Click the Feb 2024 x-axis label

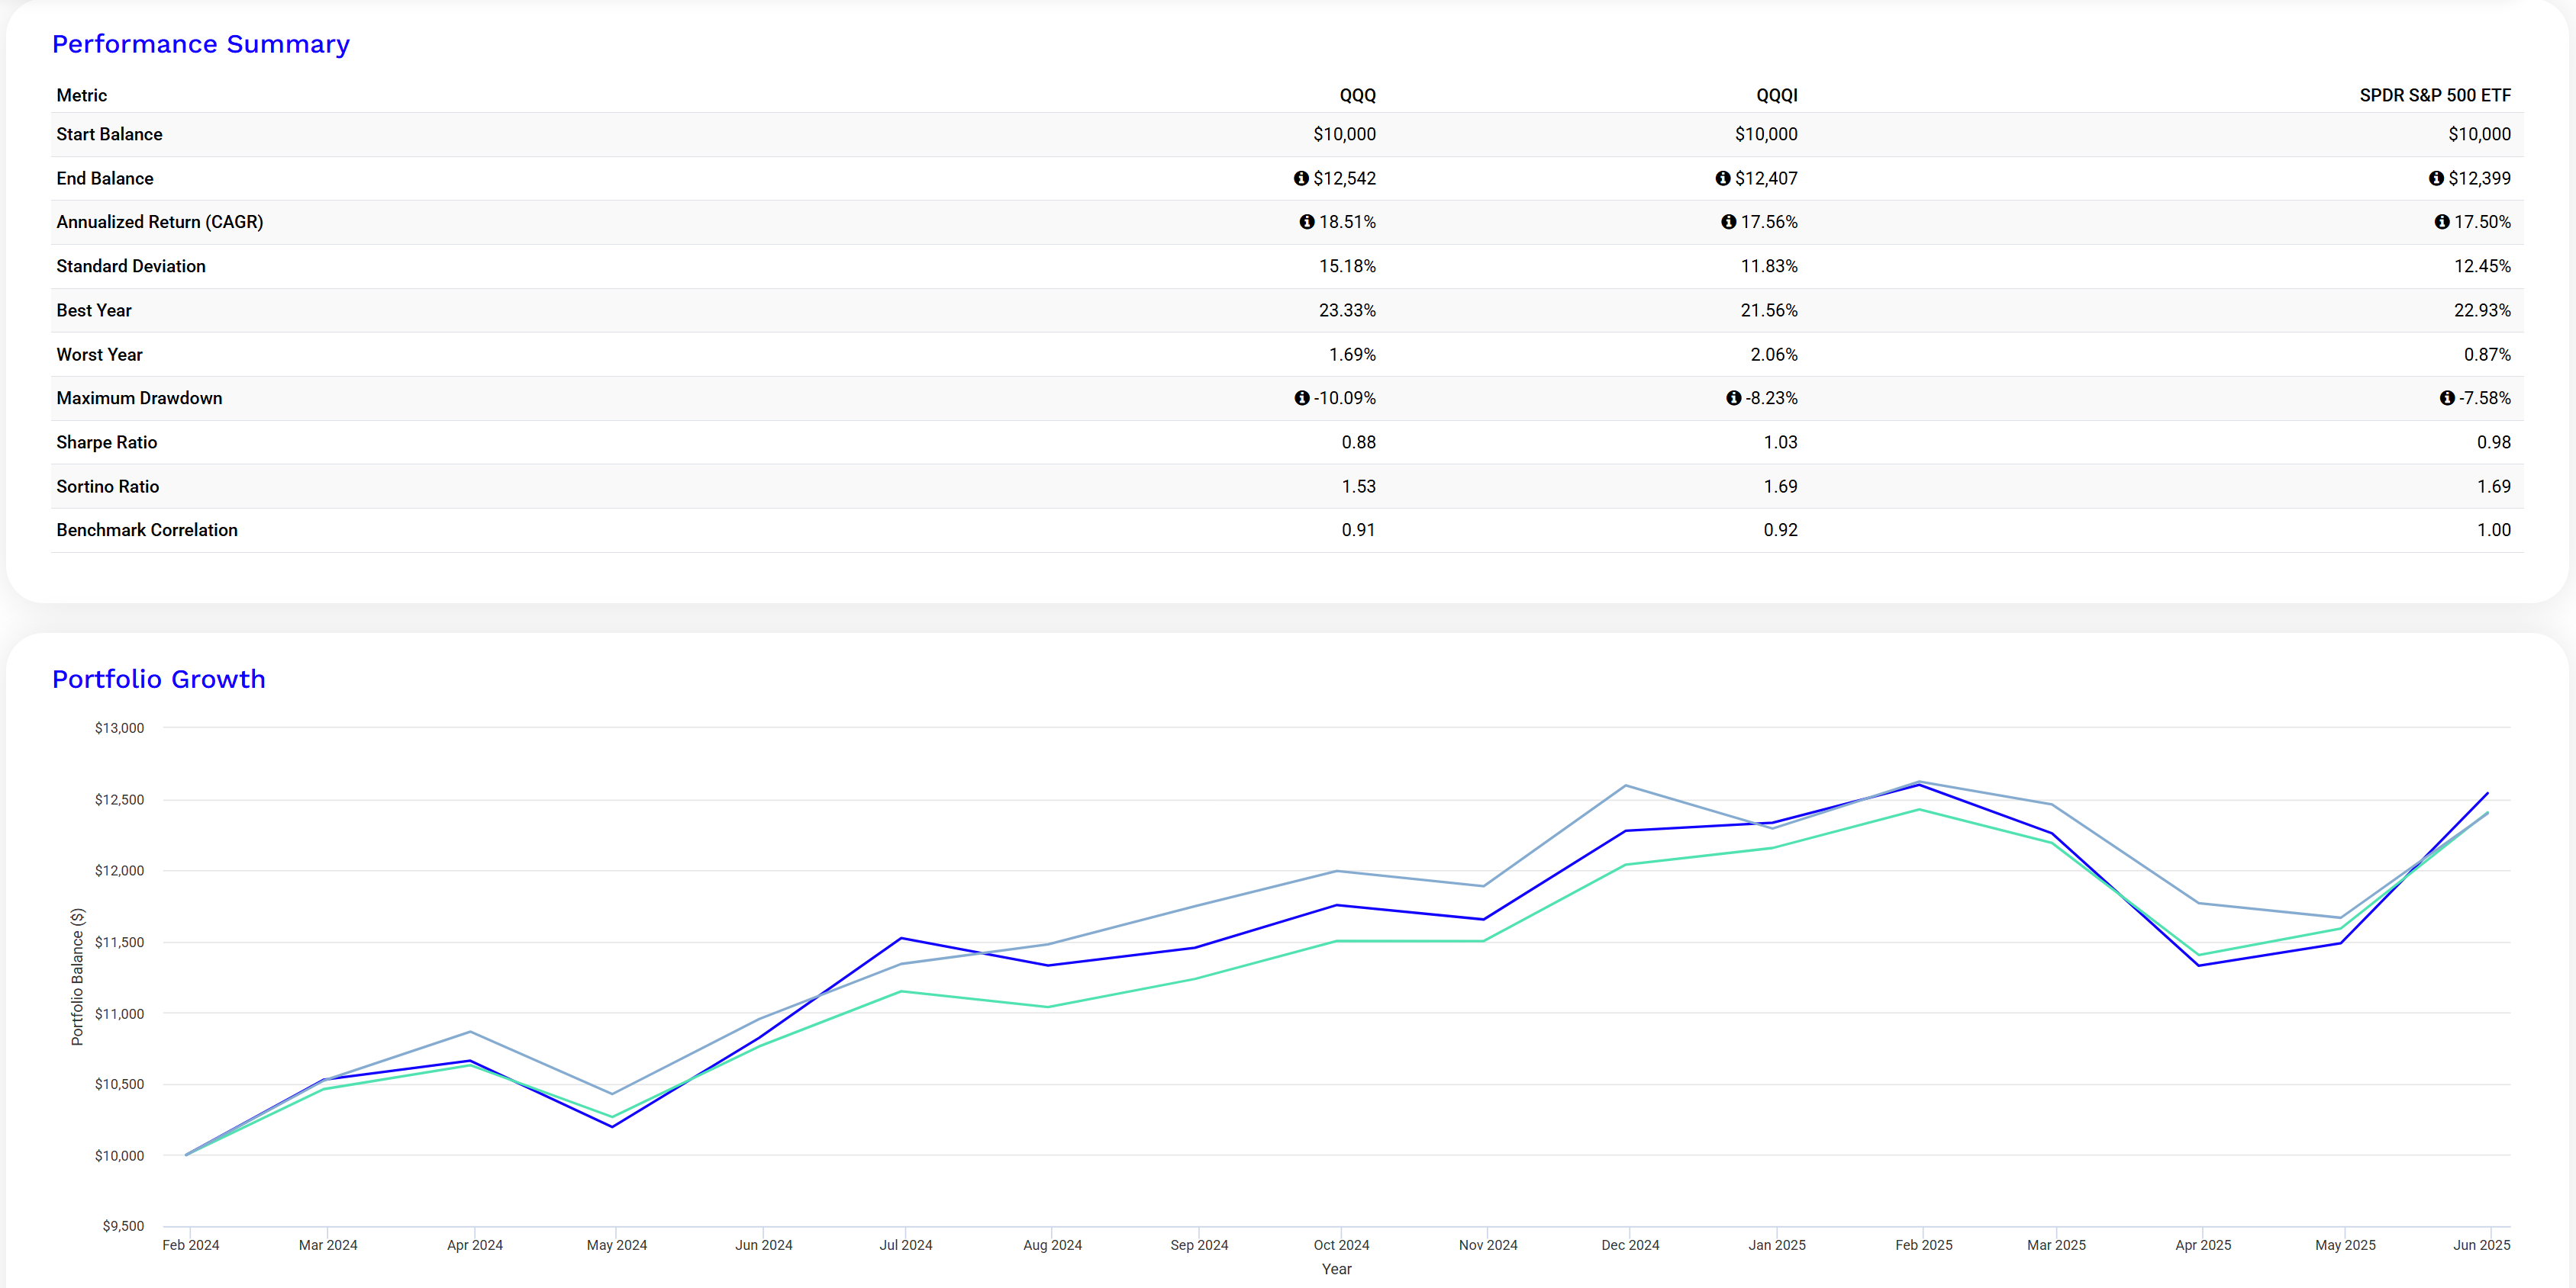tap(191, 1245)
